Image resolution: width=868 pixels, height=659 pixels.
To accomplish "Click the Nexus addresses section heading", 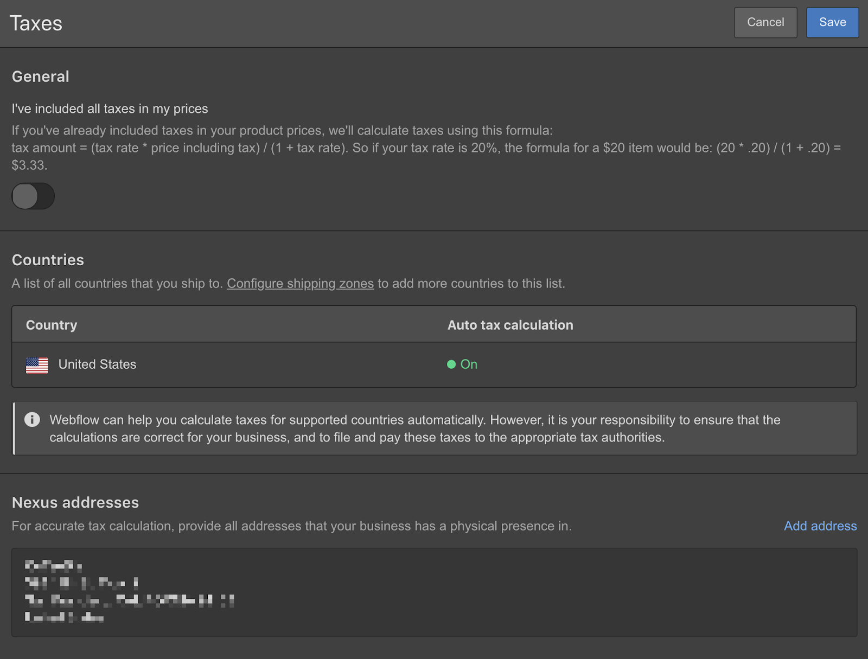I will coord(75,502).
